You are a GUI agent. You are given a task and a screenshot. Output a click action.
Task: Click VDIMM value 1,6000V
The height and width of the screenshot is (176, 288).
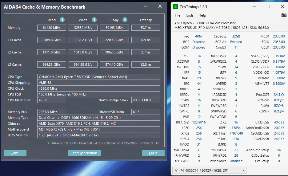pyautogui.click(x=279, y=78)
